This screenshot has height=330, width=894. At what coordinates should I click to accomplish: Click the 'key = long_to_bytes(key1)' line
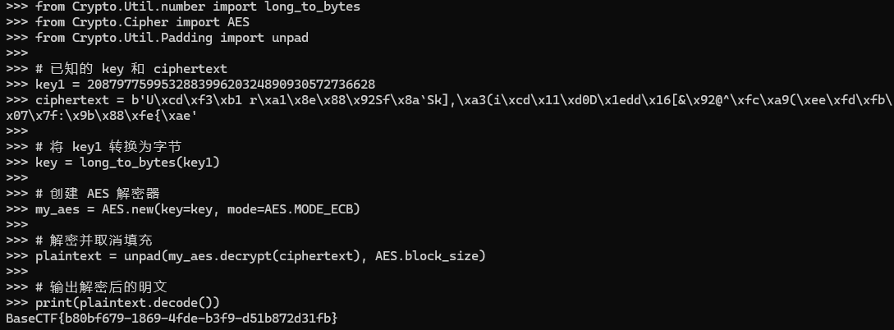[127, 162]
